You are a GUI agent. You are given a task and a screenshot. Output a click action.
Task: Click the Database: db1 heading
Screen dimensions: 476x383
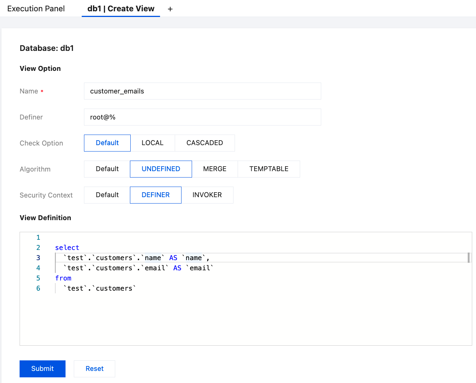coord(47,48)
